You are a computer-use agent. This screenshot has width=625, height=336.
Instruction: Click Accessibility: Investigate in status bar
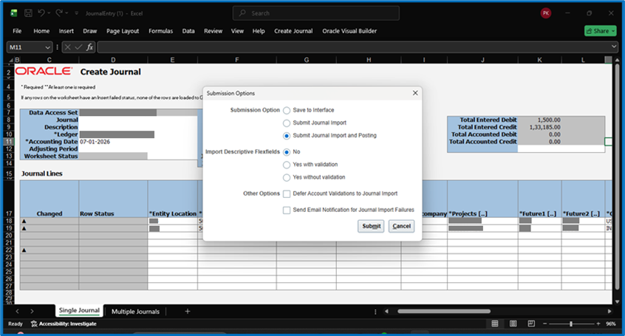64,324
